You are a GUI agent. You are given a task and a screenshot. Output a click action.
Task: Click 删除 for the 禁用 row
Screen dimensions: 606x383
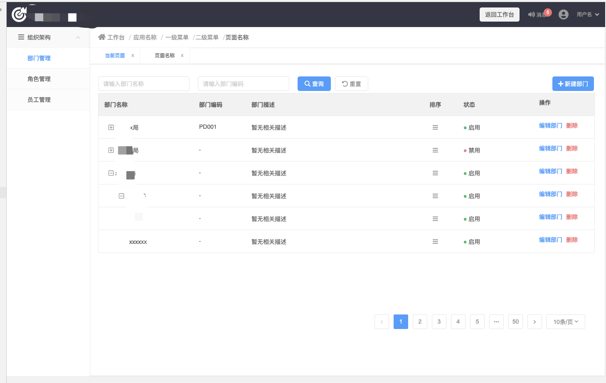(572, 148)
